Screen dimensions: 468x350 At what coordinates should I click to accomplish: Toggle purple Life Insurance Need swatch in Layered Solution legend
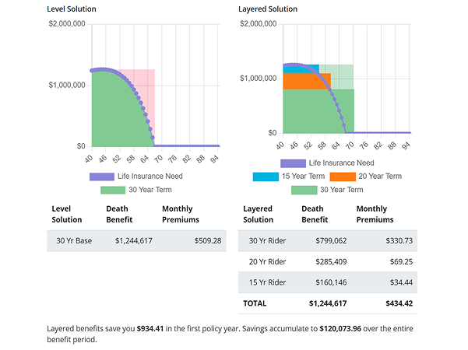[293, 163]
